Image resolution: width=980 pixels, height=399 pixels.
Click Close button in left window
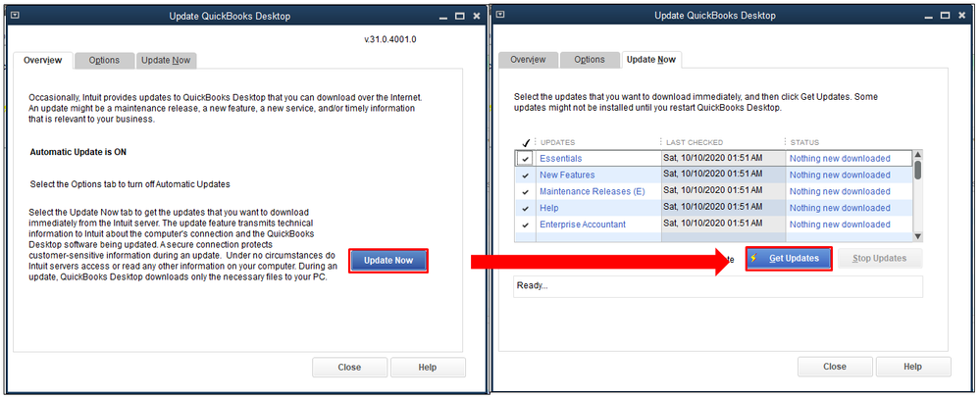pyautogui.click(x=349, y=368)
